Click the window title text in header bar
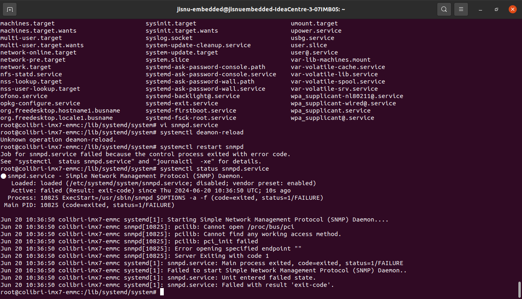This screenshot has height=299, width=522. tap(261, 9)
